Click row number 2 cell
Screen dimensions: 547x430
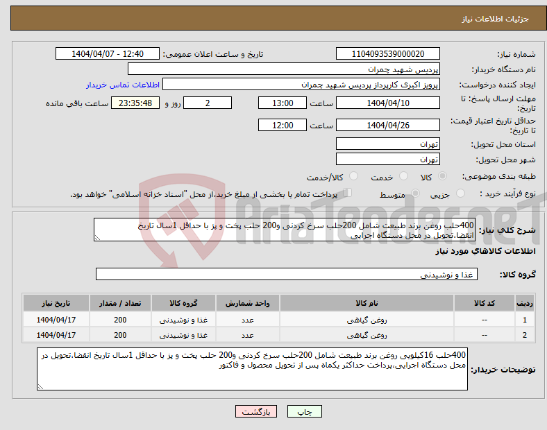tap(525, 335)
